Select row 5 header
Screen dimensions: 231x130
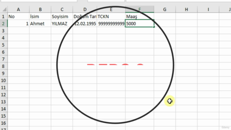pos(4,45)
